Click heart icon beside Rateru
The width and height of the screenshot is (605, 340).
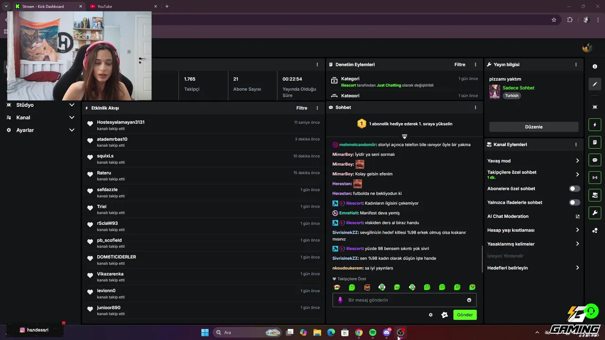click(x=90, y=174)
